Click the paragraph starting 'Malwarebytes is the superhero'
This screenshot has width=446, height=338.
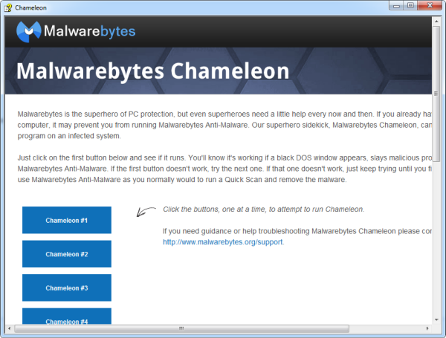click(x=224, y=125)
